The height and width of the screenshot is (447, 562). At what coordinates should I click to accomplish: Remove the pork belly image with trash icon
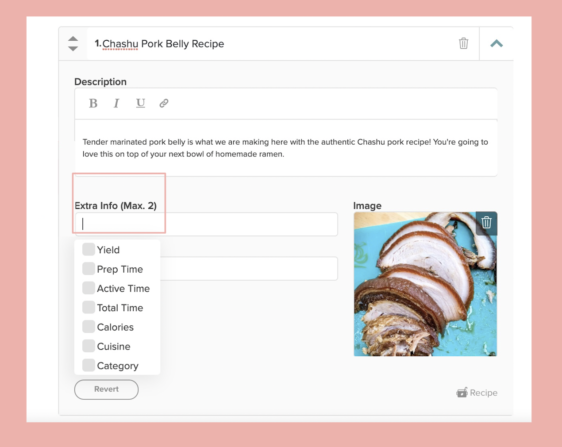click(x=486, y=223)
